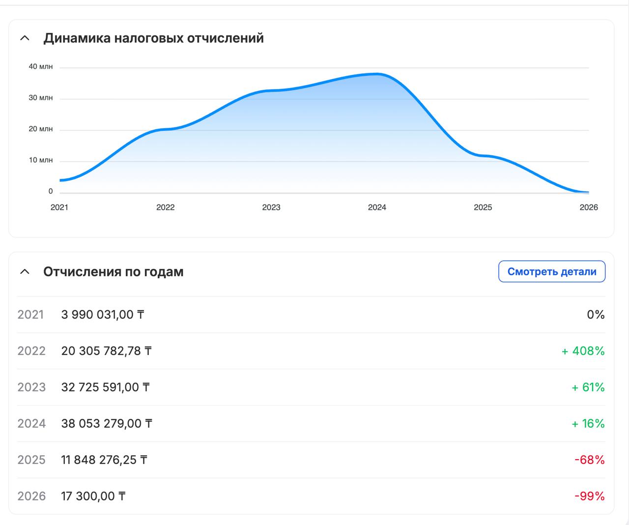Click the red -68% change value
Screen dimensions: 629x525
tap(589, 460)
